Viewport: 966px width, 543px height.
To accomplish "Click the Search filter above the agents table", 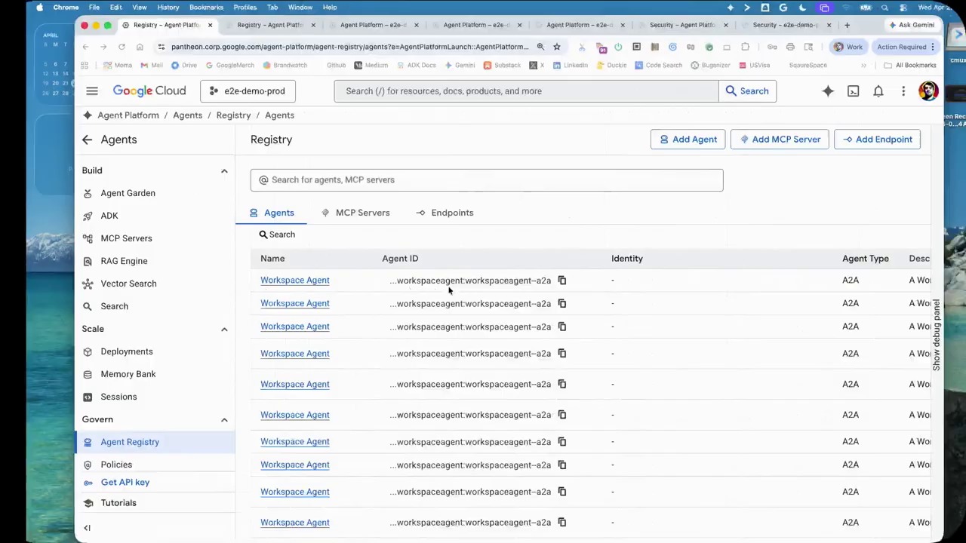I will [277, 235].
